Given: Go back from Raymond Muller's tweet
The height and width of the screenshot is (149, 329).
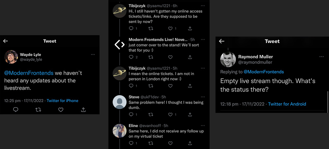Looking at the screenshot, I should click(x=222, y=41).
